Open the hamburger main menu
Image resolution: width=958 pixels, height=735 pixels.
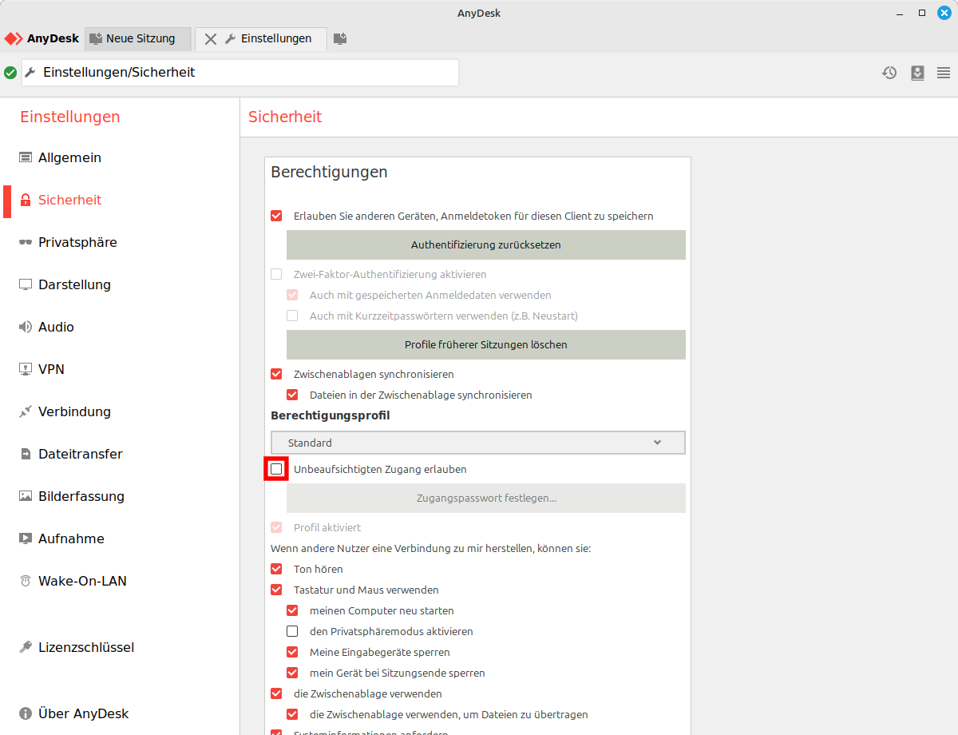point(944,73)
